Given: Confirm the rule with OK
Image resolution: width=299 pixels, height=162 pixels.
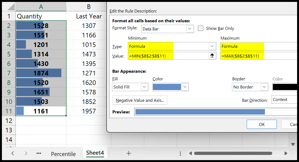Looking at the screenshot, I should pyautogui.click(x=262, y=124).
